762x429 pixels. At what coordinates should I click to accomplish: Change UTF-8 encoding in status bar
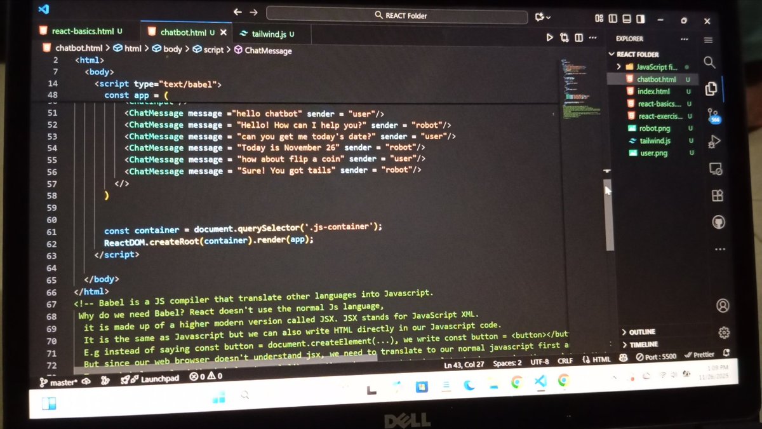point(540,362)
